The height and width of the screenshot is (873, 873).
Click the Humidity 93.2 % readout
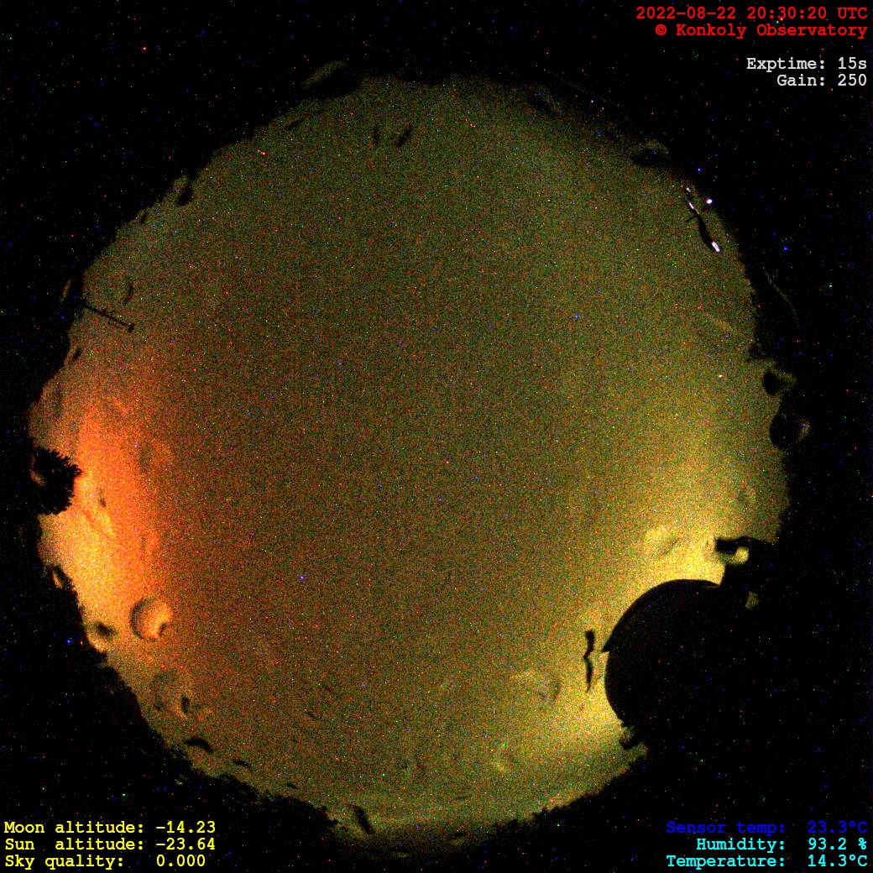(781, 844)
